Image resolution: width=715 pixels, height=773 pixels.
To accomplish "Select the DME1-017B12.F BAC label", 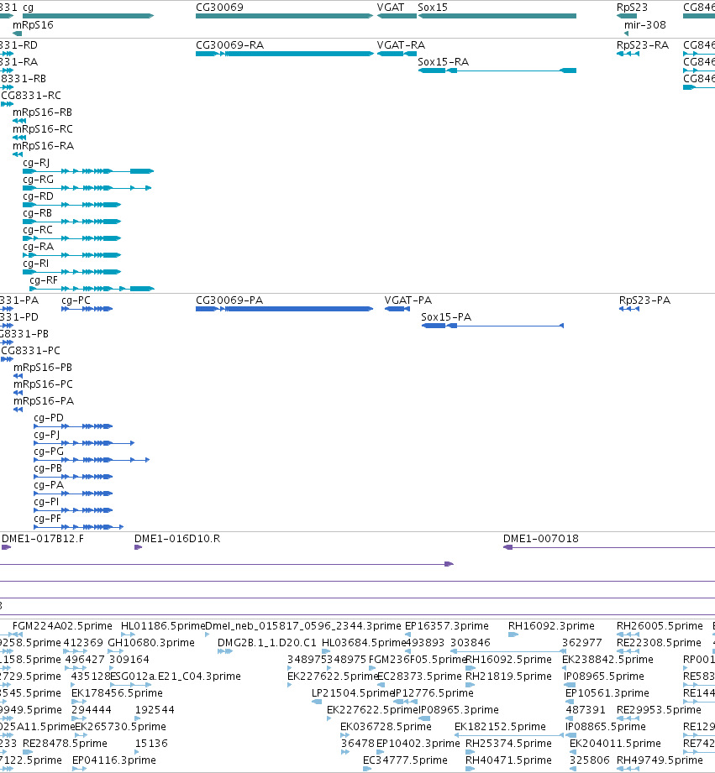I will 43,538.
